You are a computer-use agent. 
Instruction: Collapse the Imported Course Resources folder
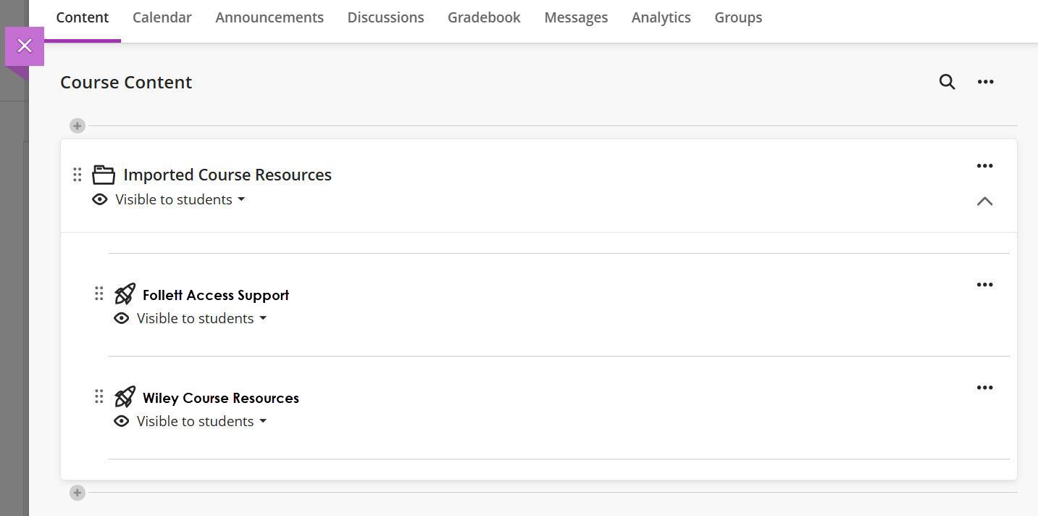pos(984,201)
